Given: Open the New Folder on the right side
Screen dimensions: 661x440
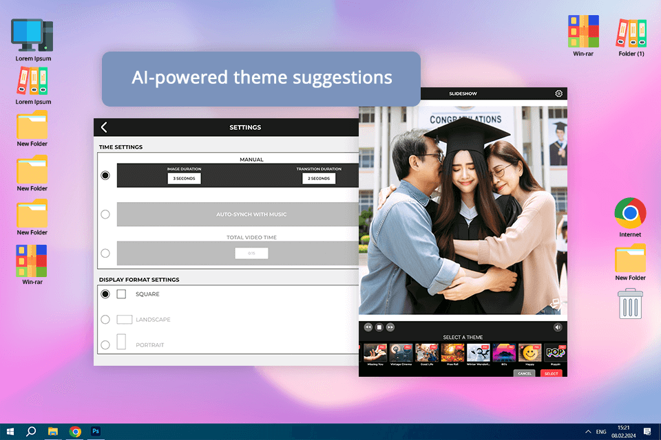Looking at the screenshot, I should 630,258.
